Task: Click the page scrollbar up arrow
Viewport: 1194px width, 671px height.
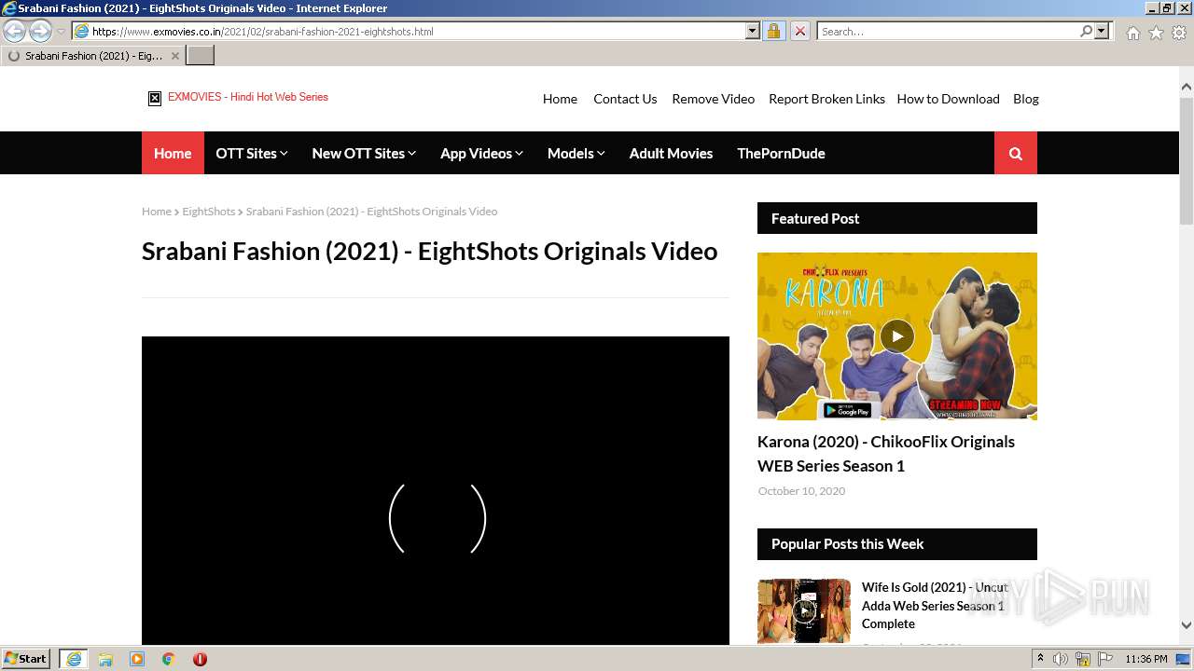Action: click(1187, 87)
